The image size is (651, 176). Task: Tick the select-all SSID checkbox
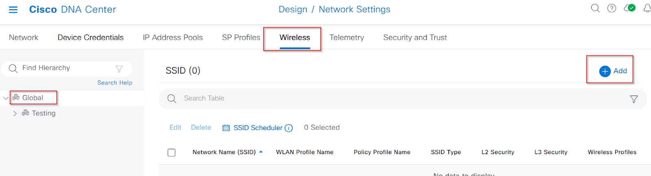[x=172, y=152]
